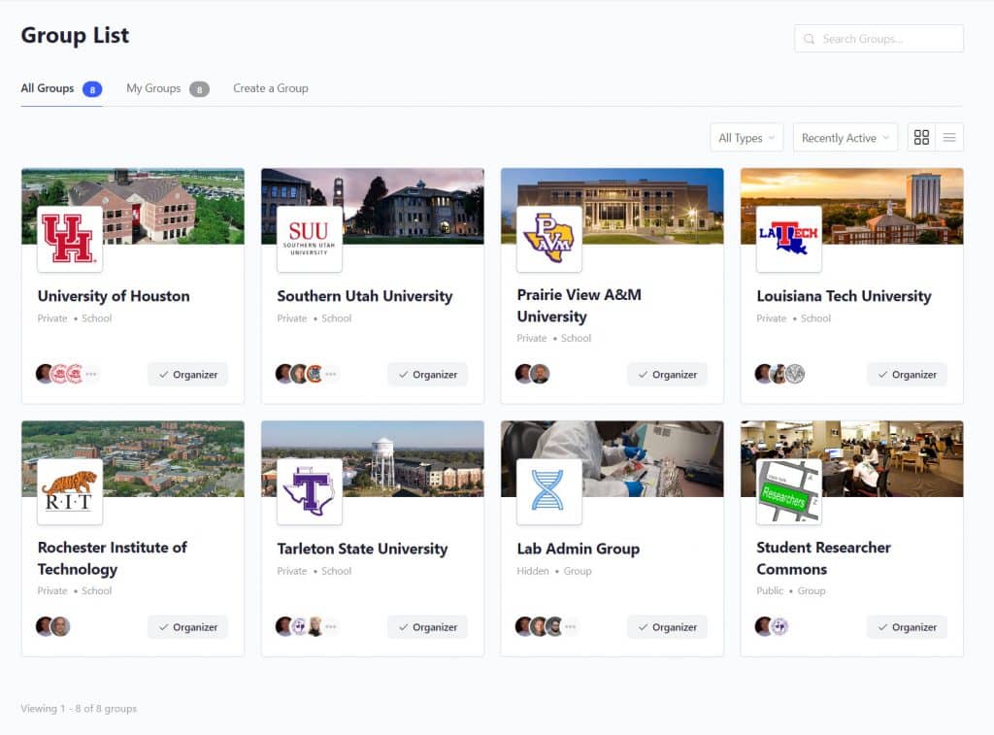Click the Louisiana Tech LA Tech logo

pyautogui.click(x=788, y=239)
